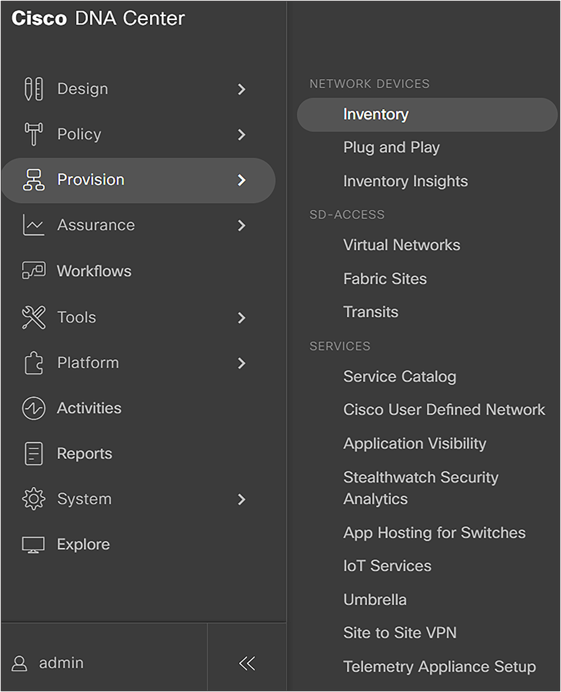The width and height of the screenshot is (561, 692).
Task: Go to Reports
Action: pyautogui.click(x=85, y=454)
